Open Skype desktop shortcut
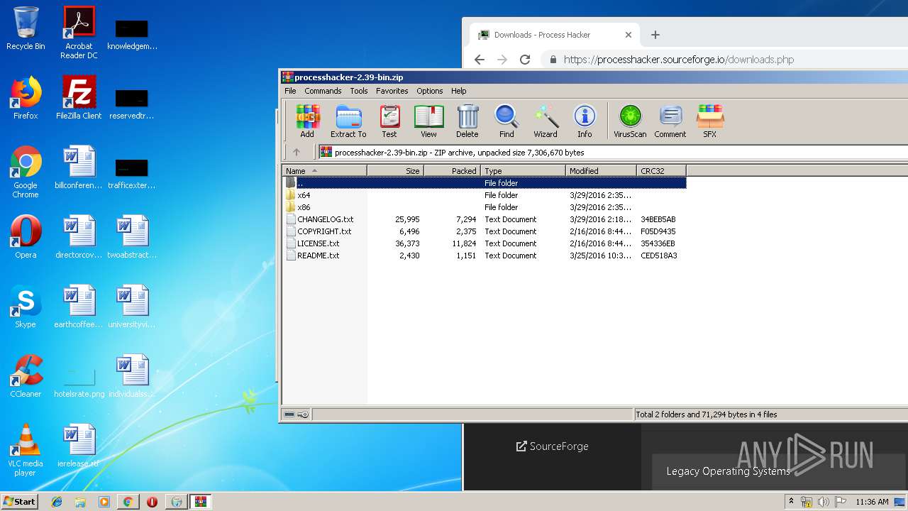908x511 pixels. pyautogui.click(x=26, y=307)
